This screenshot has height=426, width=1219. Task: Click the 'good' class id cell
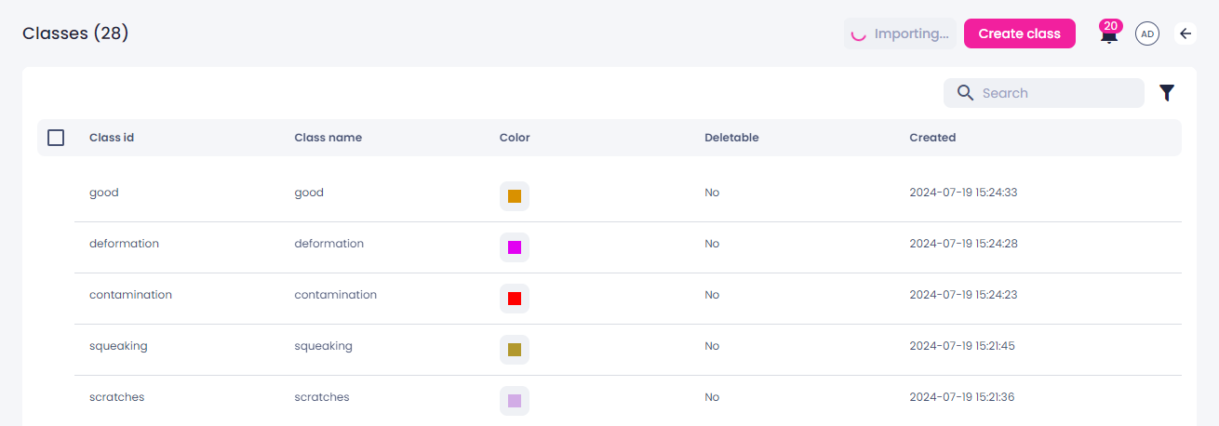pos(104,193)
